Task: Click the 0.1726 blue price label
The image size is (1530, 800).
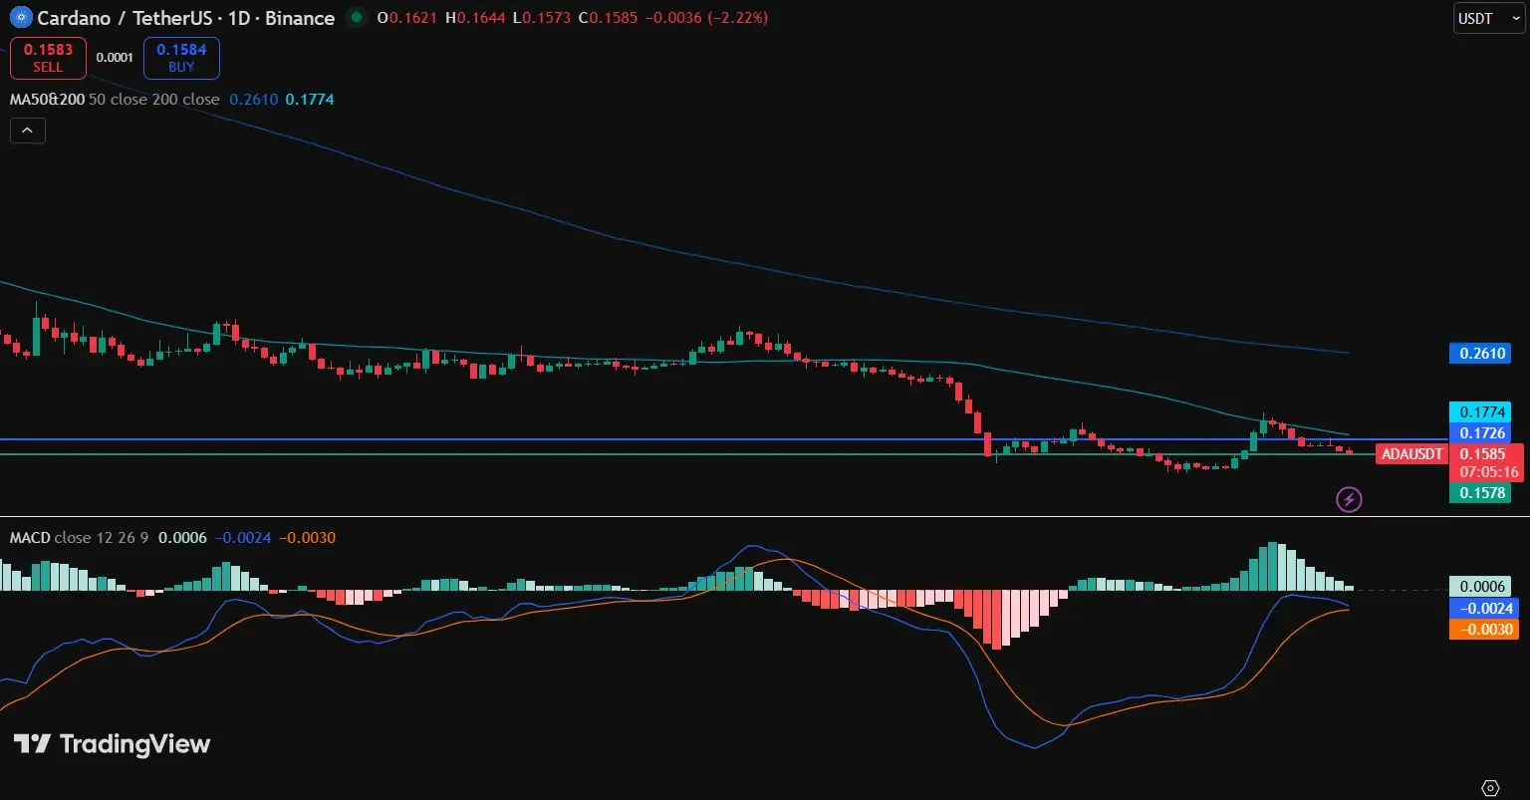Action: 1480,433
